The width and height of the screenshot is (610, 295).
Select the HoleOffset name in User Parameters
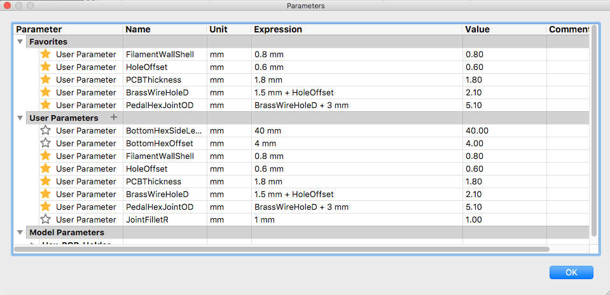click(x=147, y=168)
